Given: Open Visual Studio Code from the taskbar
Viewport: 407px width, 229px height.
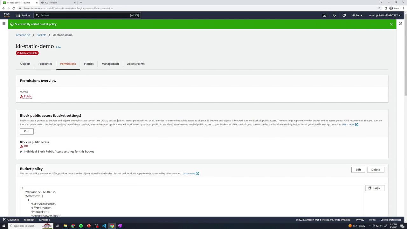Looking at the screenshot, I should point(104,226).
